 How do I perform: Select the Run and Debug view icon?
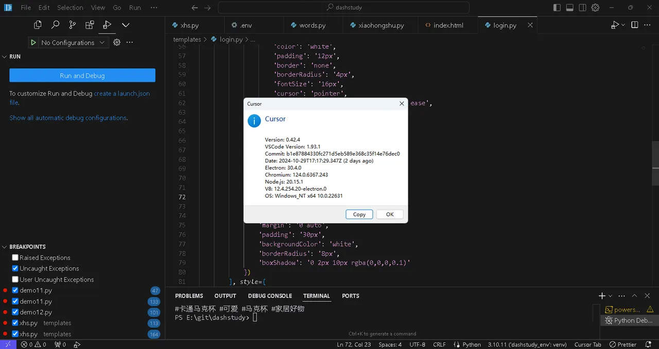(x=107, y=25)
